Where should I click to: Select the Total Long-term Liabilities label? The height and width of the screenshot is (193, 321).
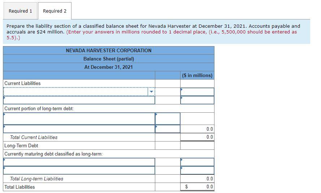36,179
